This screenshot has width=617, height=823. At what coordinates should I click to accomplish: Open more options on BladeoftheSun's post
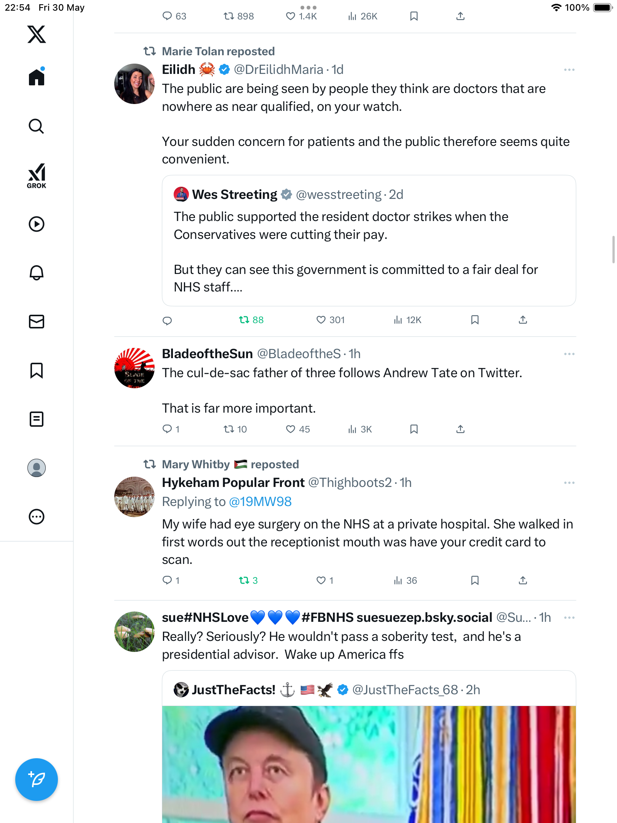569,354
